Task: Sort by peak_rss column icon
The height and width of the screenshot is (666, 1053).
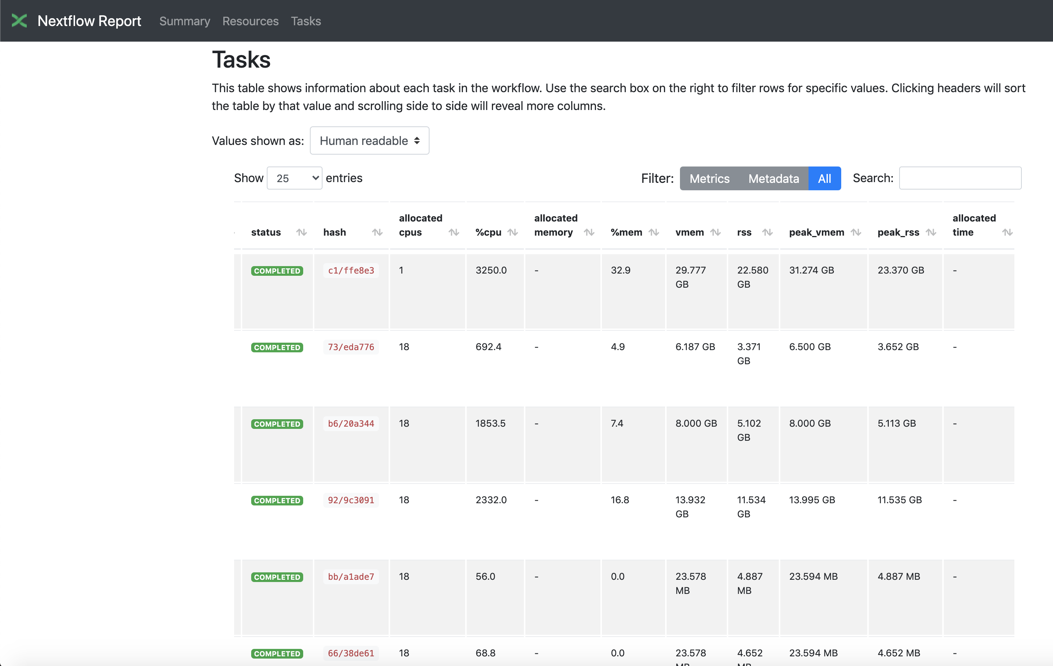Action: pos(931,232)
